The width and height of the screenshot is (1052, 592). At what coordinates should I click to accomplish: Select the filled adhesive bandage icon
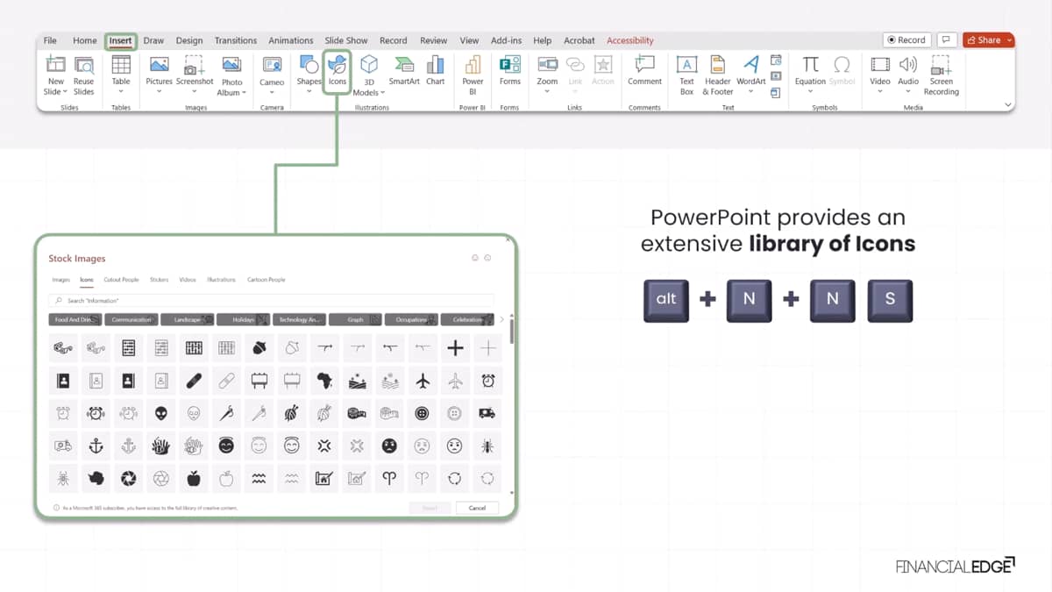(193, 381)
